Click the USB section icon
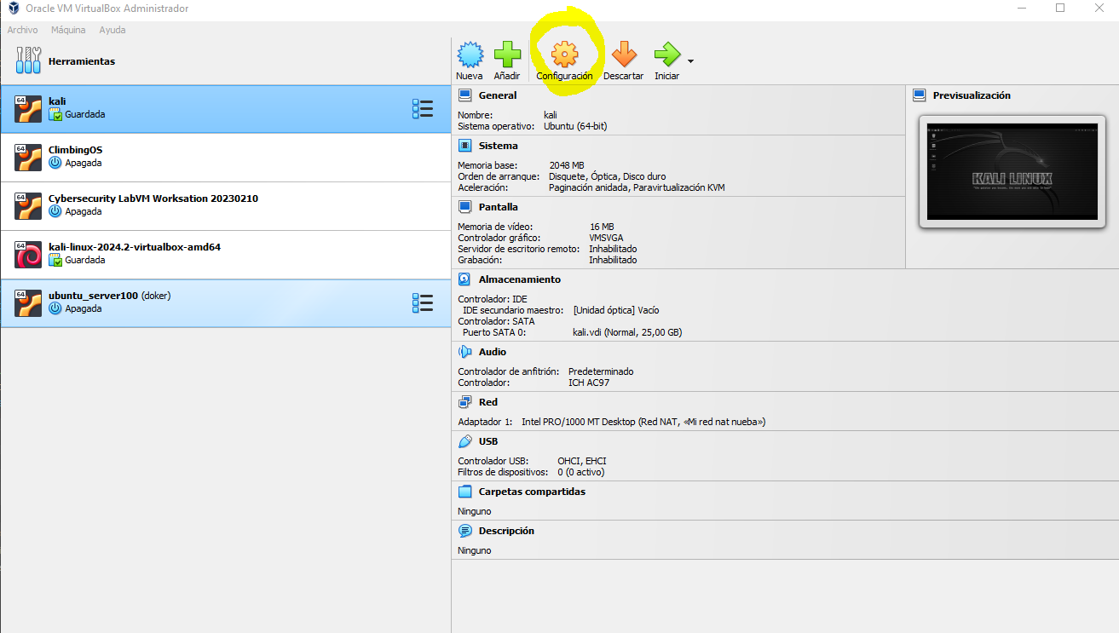The image size is (1119, 633). tap(464, 441)
